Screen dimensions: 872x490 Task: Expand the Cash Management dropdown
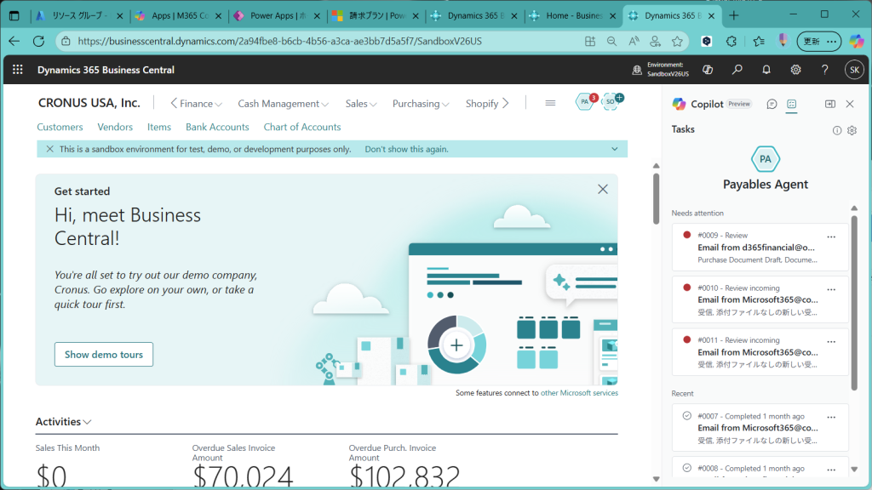283,104
